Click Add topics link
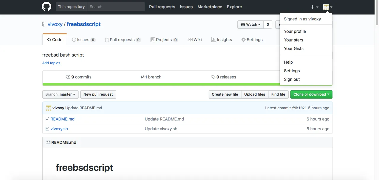Viewport: 379px width, 180px height. click(51, 63)
